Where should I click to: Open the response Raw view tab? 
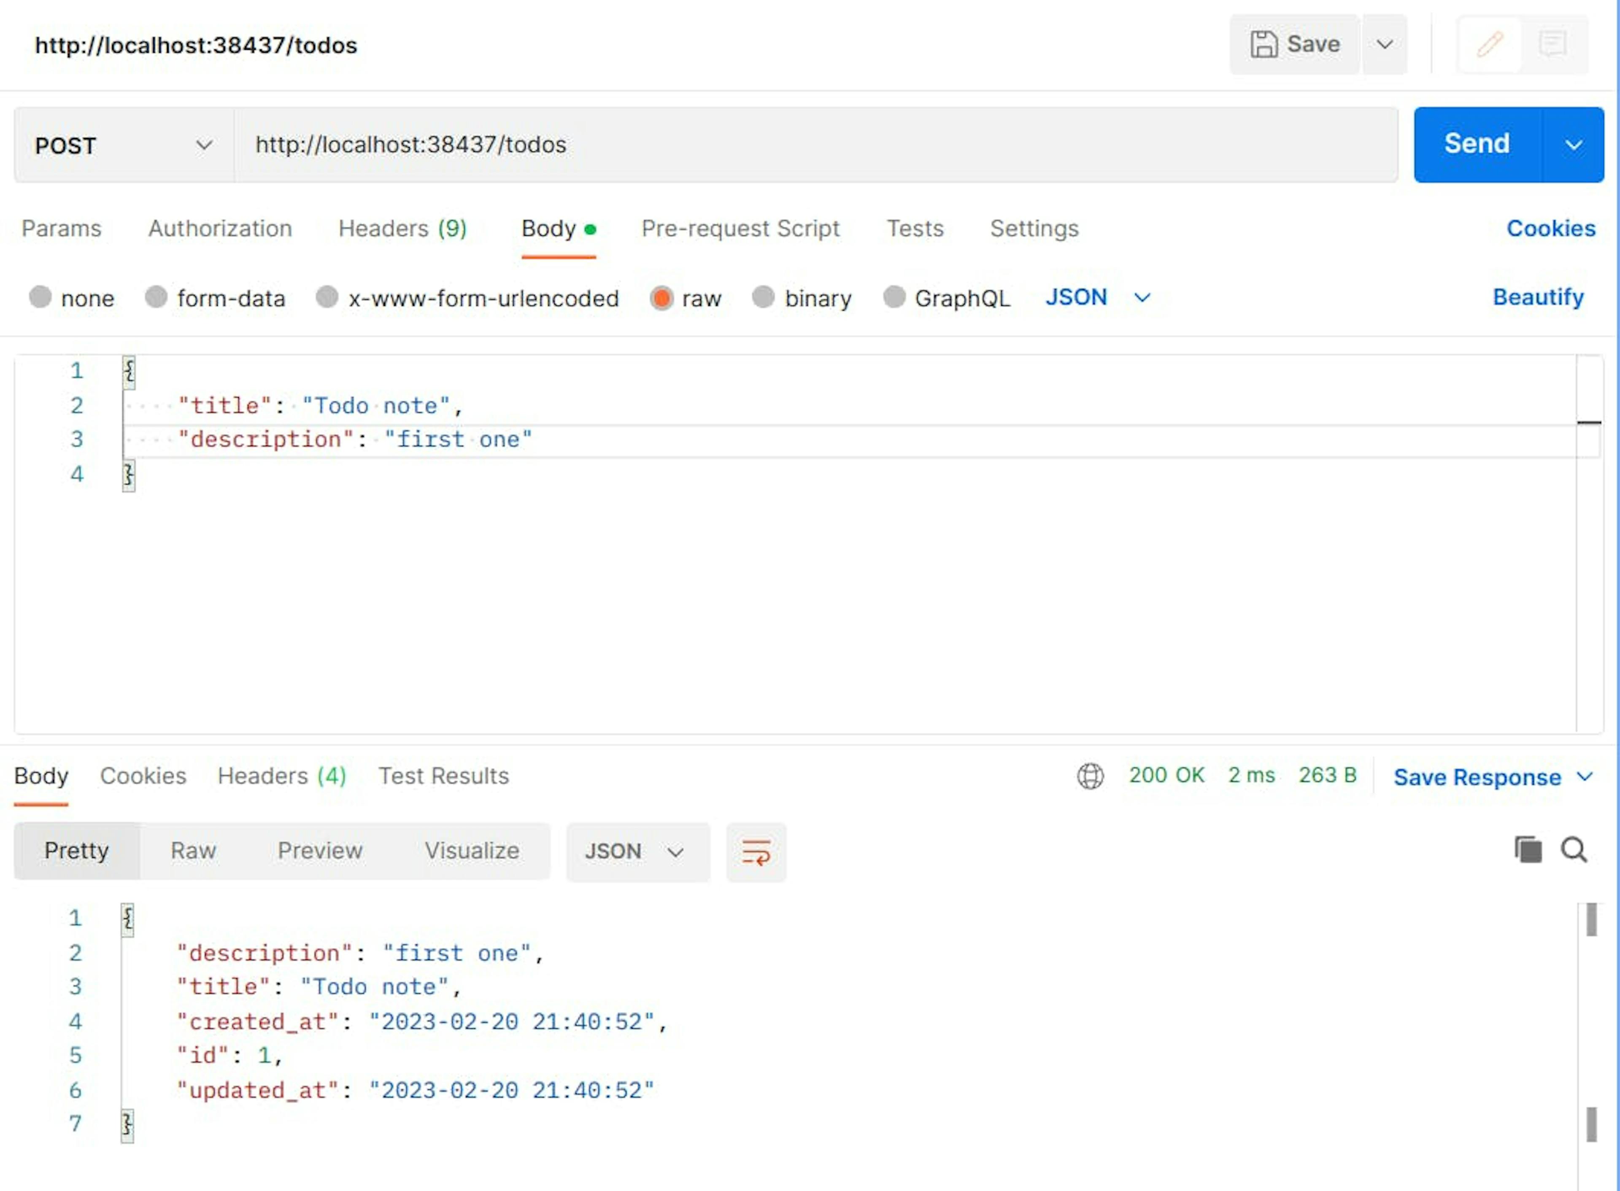click(193, 851)
